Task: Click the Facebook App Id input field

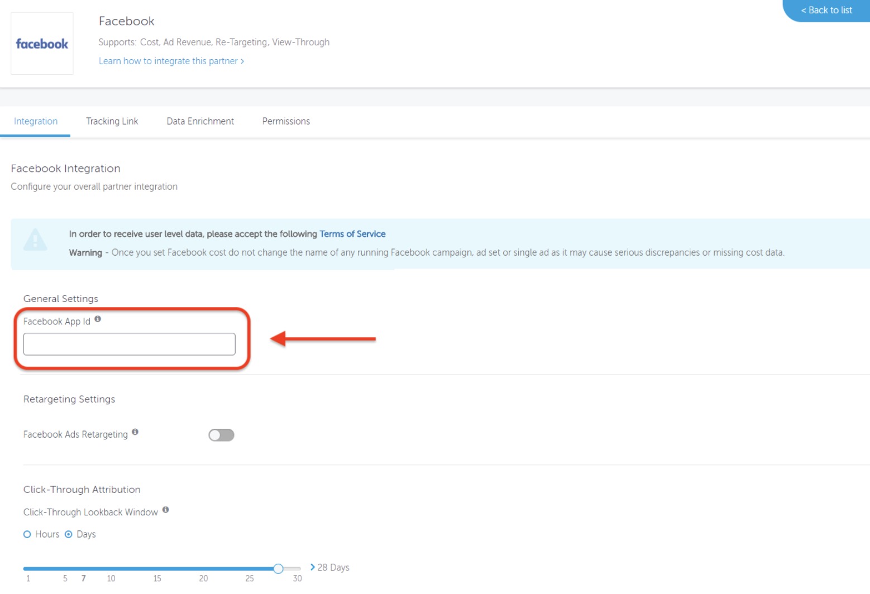Action: pyautogui.click(x=129, y=344)
